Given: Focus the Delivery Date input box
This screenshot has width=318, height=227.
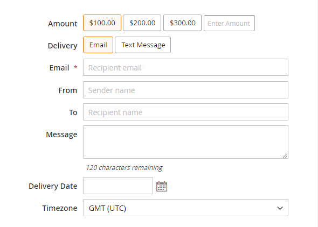Looking at the screenshot, I should [x=118, y=186].
